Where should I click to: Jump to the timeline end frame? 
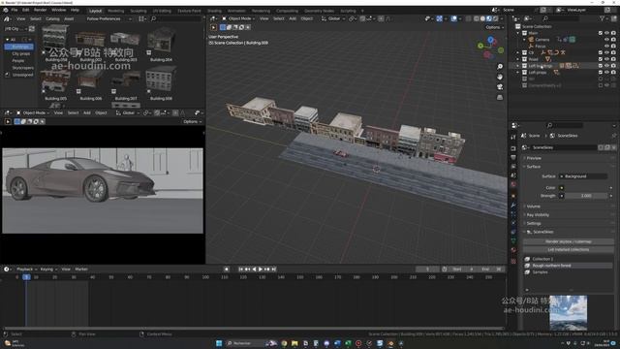coord(273,270)
